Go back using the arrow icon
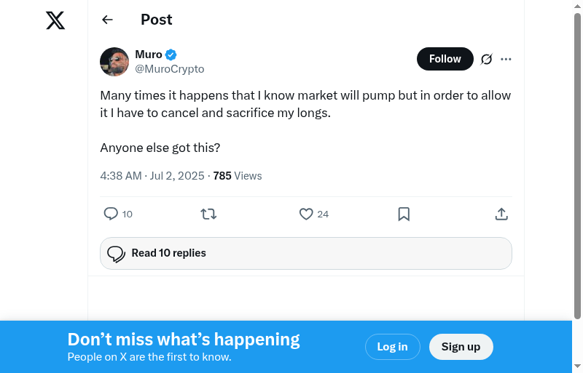 [107, 20]
